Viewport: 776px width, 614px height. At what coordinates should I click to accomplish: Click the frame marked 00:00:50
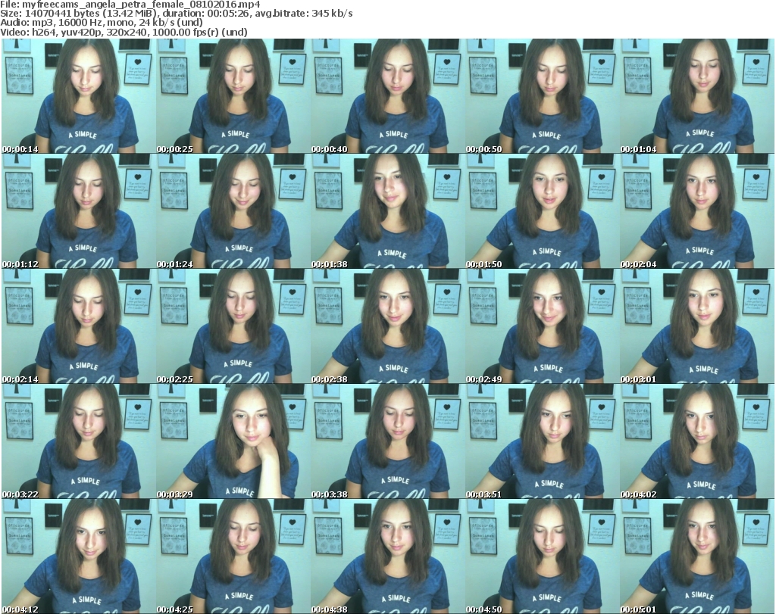point(542,96)
